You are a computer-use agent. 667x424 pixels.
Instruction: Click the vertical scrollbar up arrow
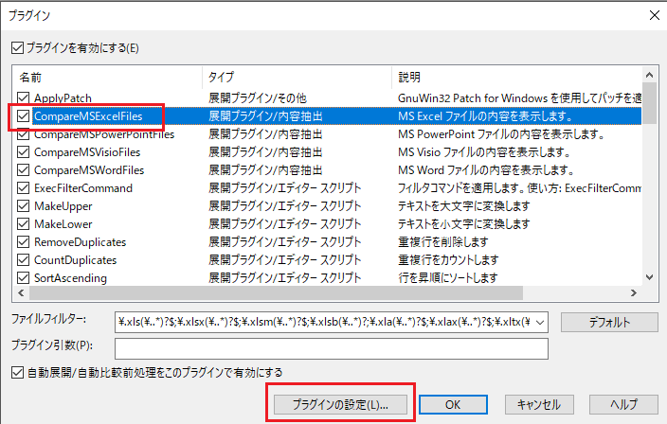coord(649,75)
